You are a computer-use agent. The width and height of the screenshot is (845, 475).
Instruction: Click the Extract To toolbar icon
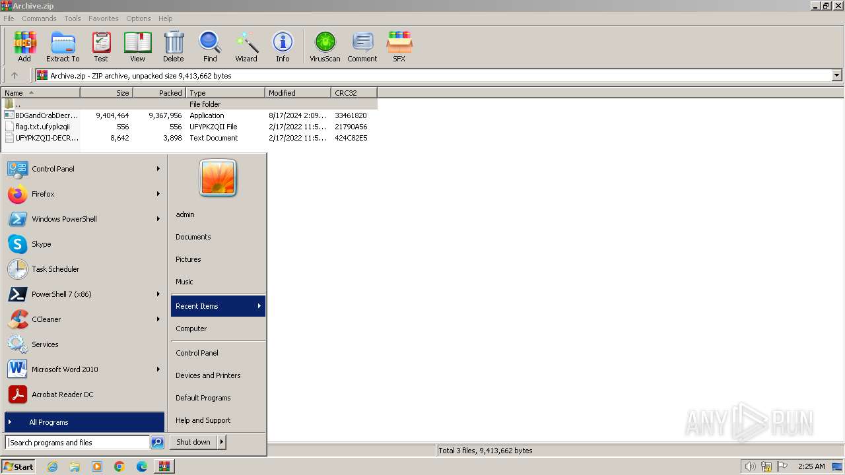pos(63,46)
